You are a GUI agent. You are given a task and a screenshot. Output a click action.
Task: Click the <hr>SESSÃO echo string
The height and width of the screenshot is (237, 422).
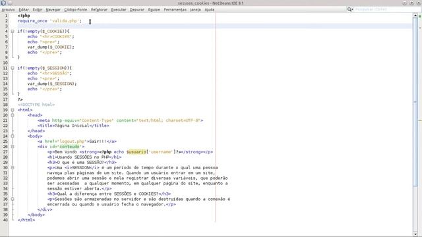click(55, 73)
